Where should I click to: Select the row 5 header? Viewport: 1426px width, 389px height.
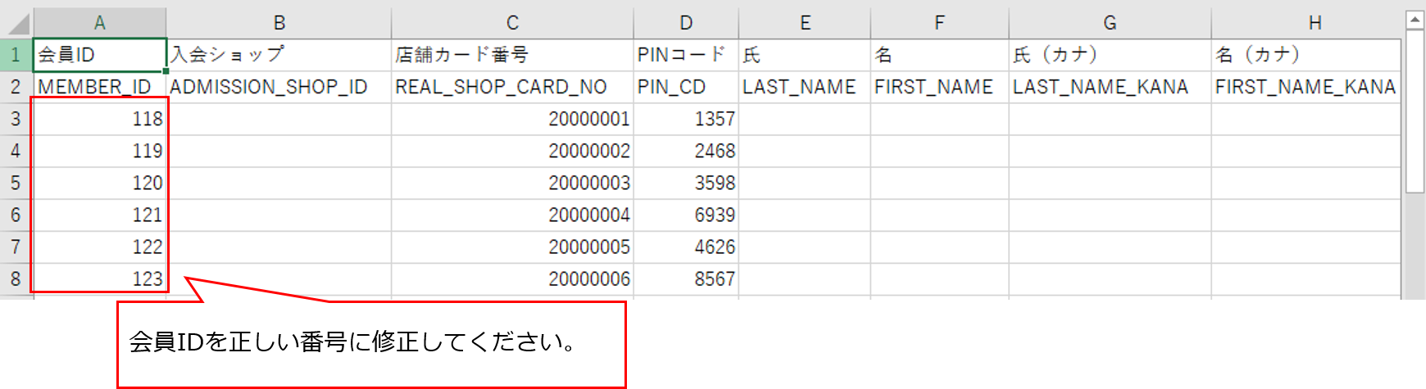tap(16, 183)
